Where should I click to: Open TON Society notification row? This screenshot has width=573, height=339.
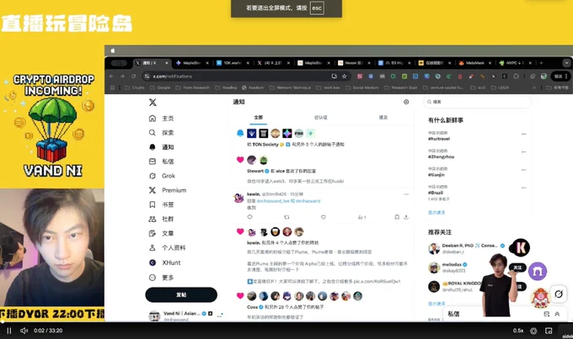[x=322, y=139]
